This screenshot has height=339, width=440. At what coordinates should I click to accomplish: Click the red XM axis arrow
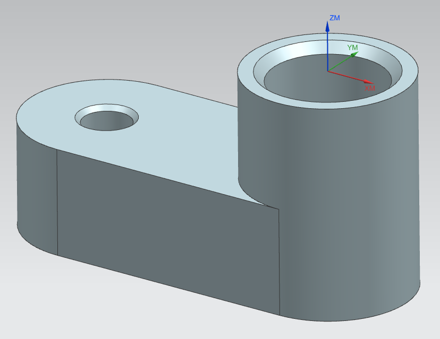point(351,77)
